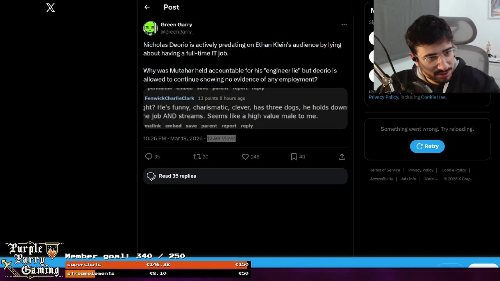Screen dimensions: 500x281
Task: Click the like count 248
Action: pyautogui.click(x=255, y=157)
